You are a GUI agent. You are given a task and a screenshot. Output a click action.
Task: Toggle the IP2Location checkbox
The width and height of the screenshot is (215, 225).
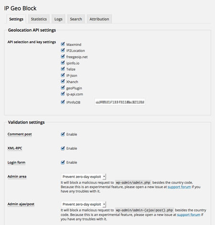(63, 50)
